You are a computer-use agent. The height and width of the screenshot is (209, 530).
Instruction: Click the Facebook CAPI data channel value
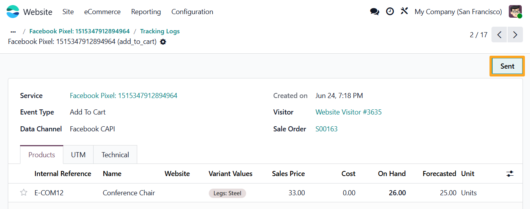[92, 129]
